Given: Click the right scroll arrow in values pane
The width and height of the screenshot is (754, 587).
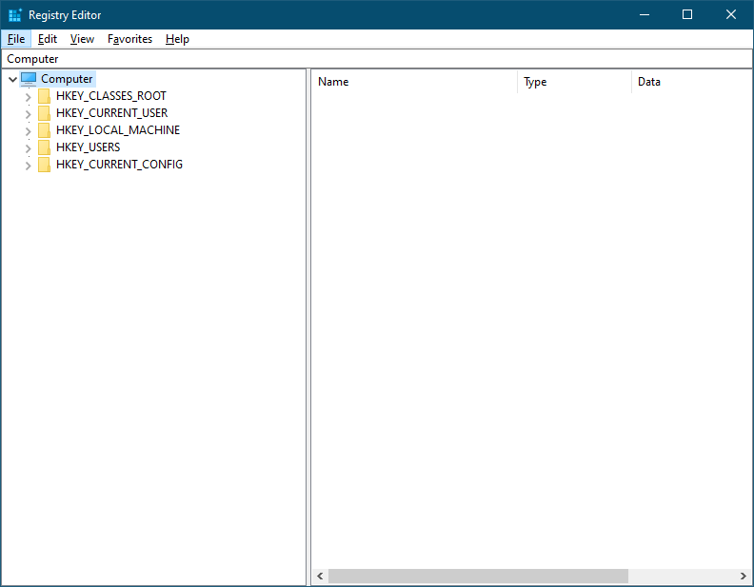Looking at the screenshot, I should (743, 577).
